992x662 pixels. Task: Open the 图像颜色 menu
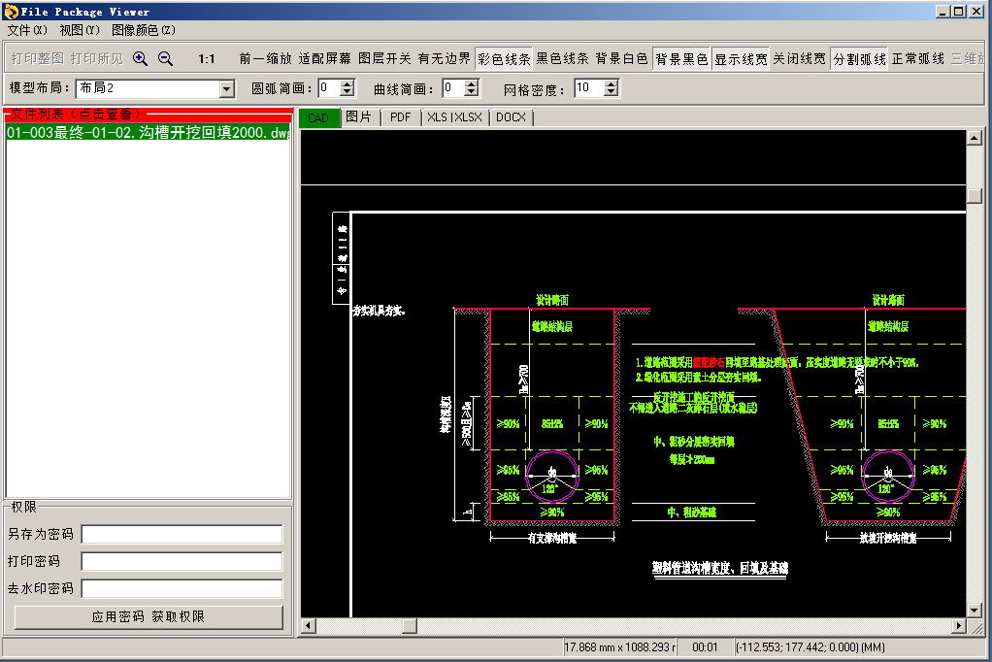point(144,30)
